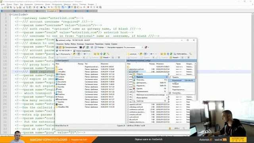Image resolution: width=254 pixels, height=143 pixels.
Task: Click remote panel refresh icon
Action: point(171,54)
